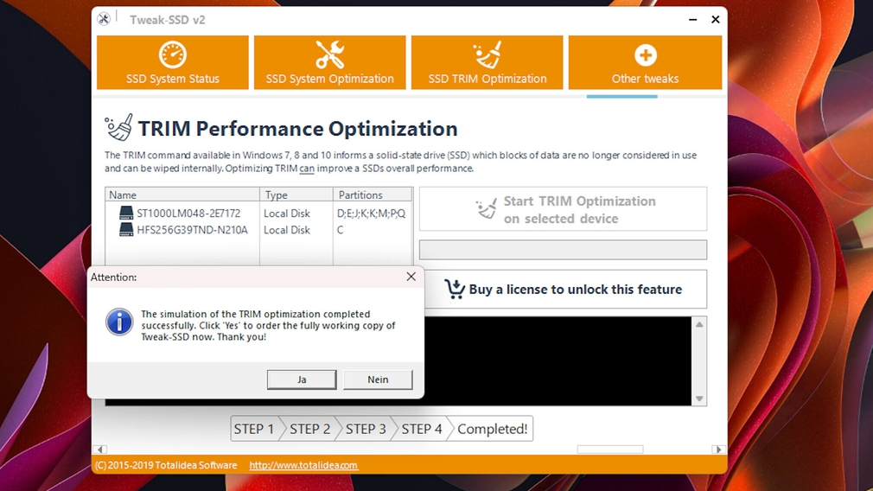Start TRIM Optimization on the selected device

563,209
